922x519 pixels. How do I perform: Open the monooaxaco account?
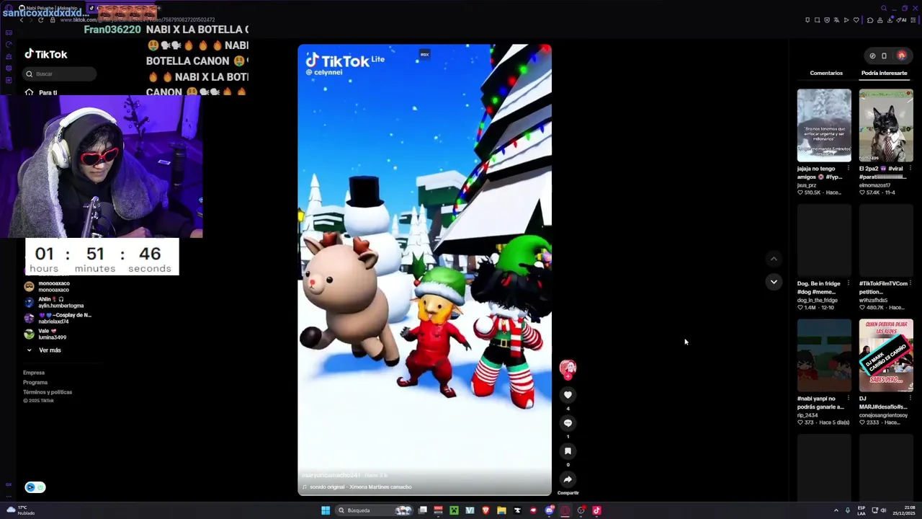pyautogui.click(x=48, y=286)
